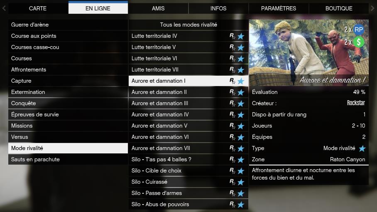
Task: Click Rockstar logo beside Lutte territoriale VII
Action: pos(232,70)
